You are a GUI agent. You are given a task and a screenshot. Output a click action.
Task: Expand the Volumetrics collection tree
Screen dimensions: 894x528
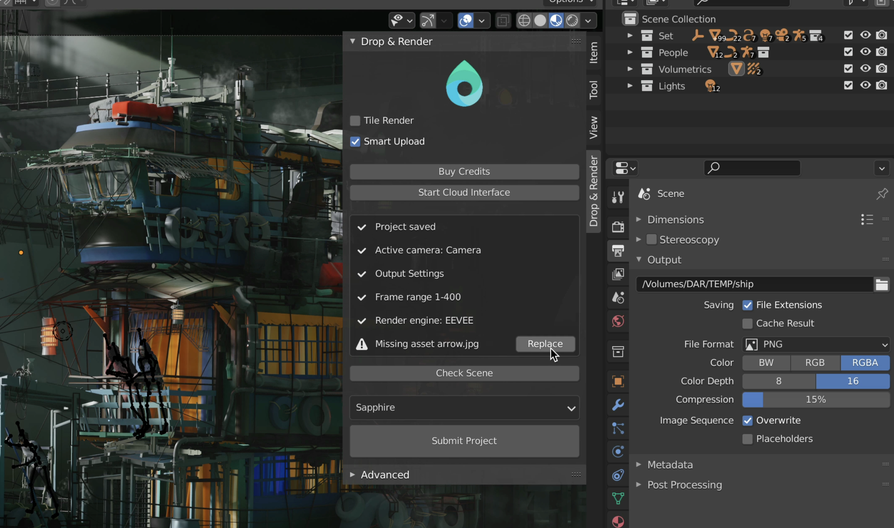pos(630,69)
